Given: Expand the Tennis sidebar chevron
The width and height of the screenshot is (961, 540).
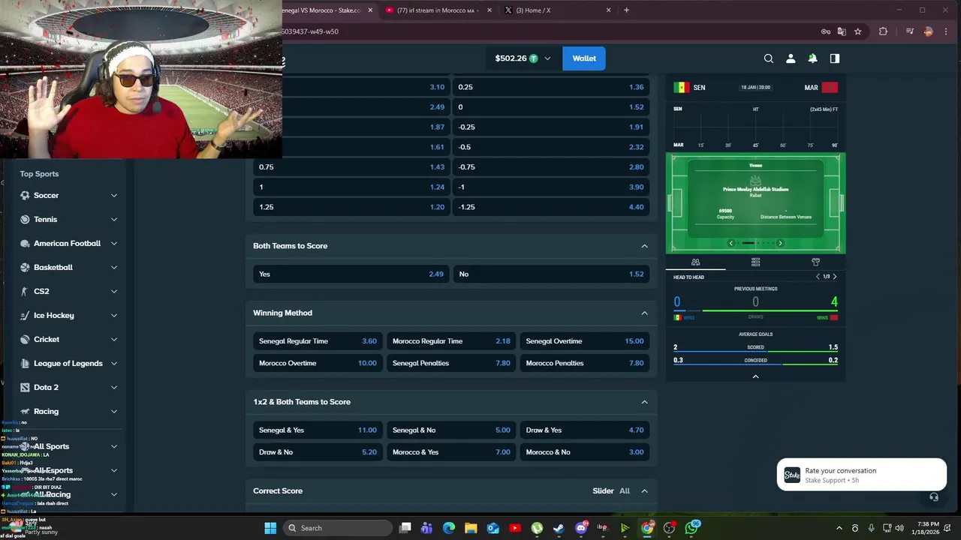Looking at the screenshot, I should (x=114, y=219).
